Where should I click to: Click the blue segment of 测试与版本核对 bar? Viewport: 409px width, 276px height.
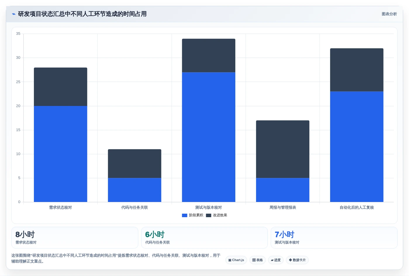pyautogui.click(x=208, y=137)
